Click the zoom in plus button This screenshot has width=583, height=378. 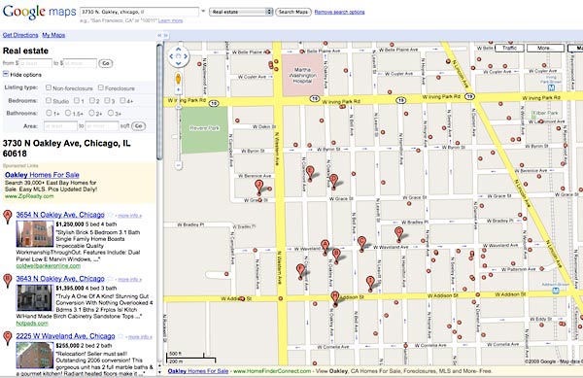click(178, 89)
